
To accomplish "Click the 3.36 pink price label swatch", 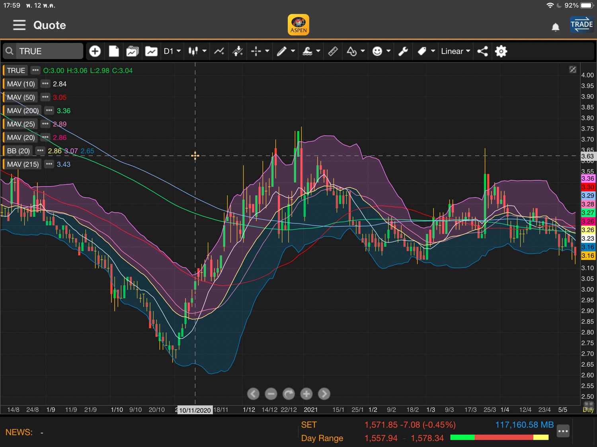I will pos(588,178).
